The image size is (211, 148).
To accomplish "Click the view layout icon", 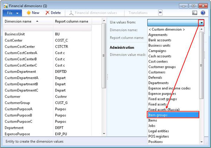I will tap(194, 13).
